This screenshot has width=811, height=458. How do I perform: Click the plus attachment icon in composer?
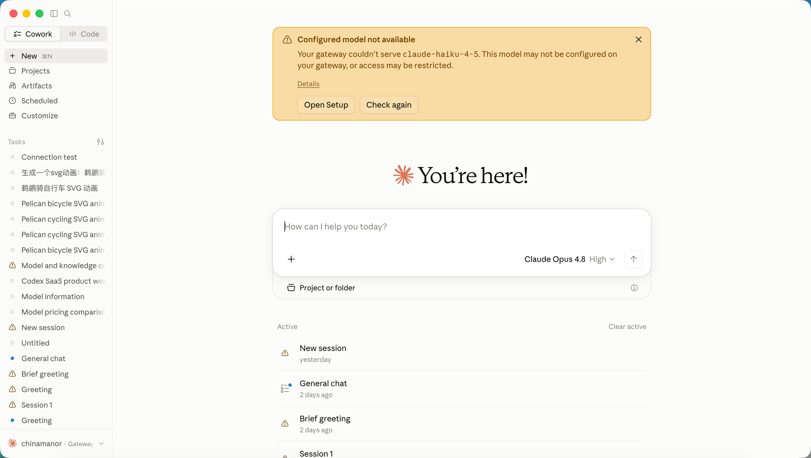[291, 259]
